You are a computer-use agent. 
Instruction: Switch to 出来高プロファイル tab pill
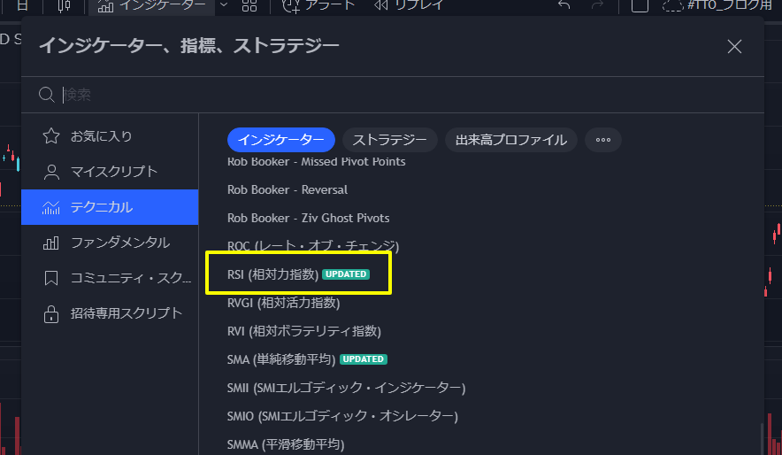(x=510, y=140)
